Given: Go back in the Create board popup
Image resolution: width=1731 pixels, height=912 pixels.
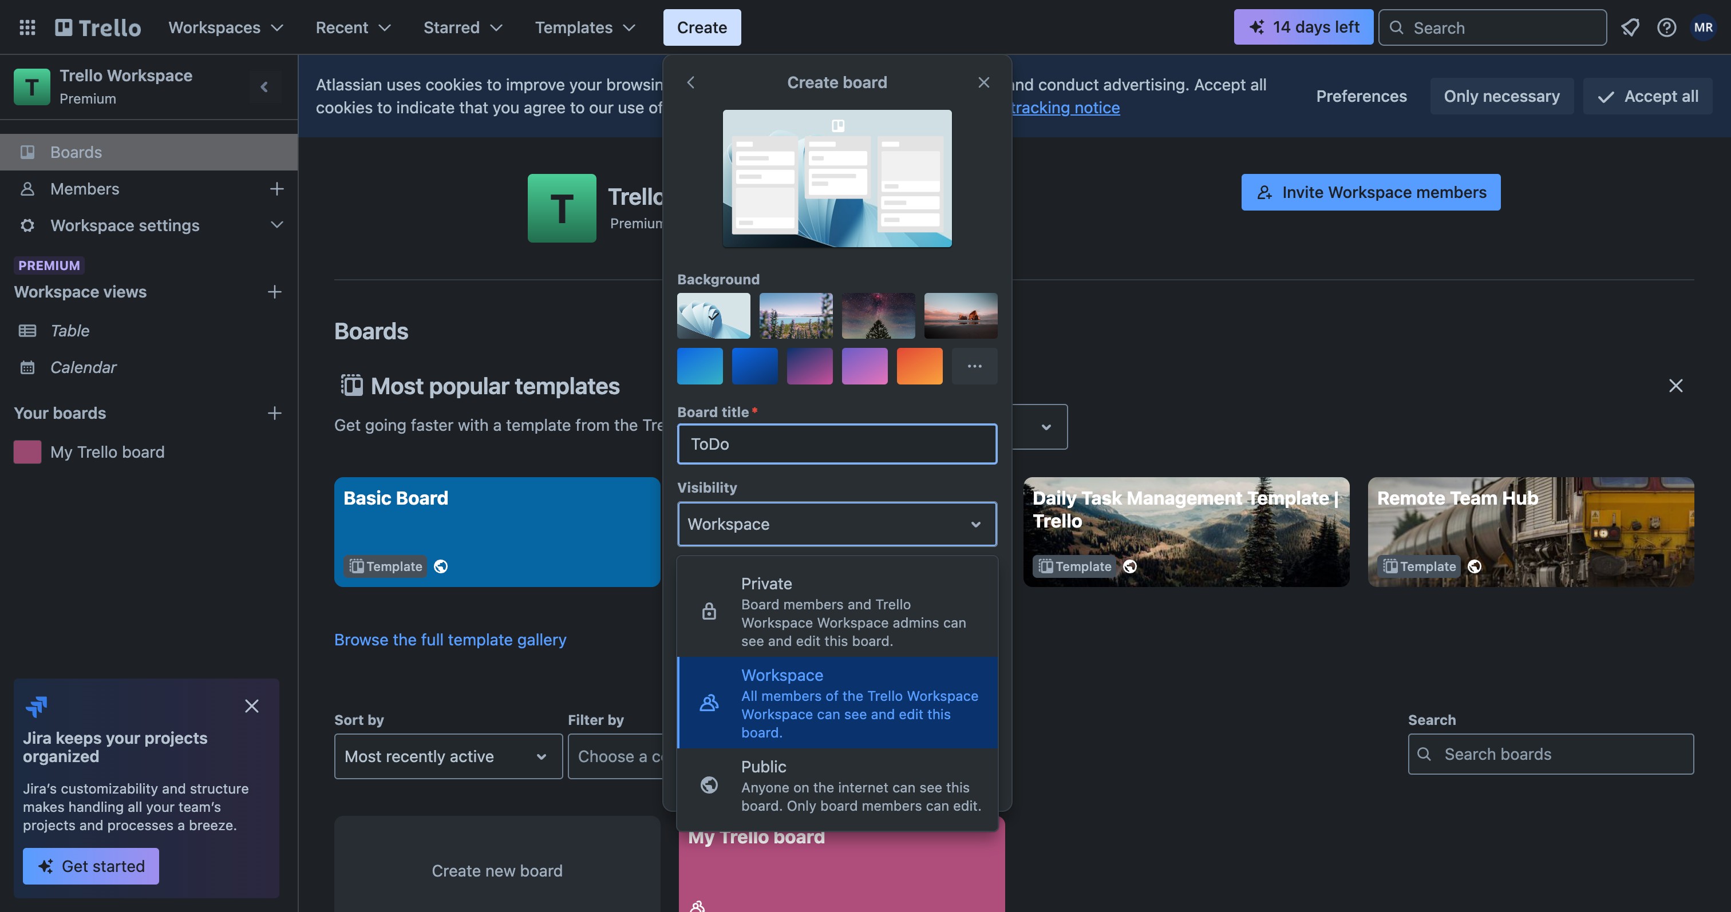Looking at the screenshot, I should (x=691, y=82).
